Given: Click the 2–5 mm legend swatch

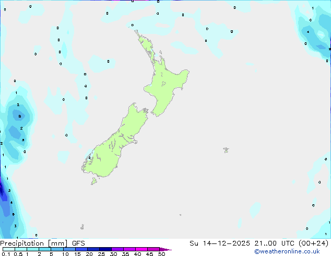Looking at the screenshot, I should click(x=45, y=249).
